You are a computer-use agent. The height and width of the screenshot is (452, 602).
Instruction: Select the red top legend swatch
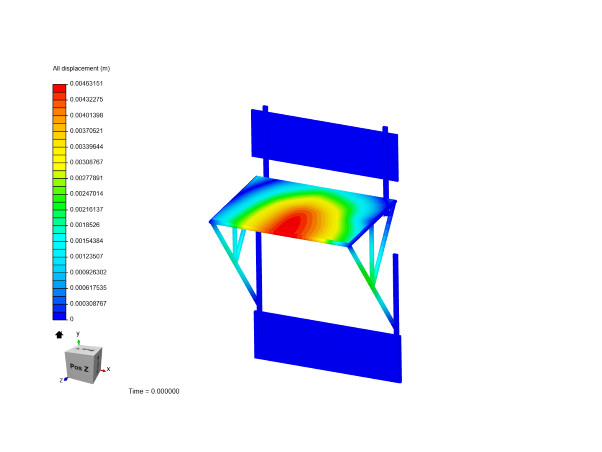[59, 88]
